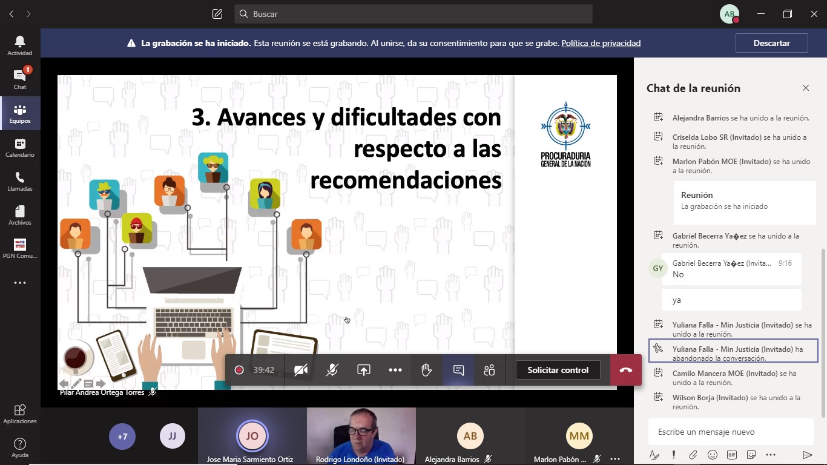Open the Calendario sidebar icon
This screenshot has height=465, width=827.
click(20, 147)
